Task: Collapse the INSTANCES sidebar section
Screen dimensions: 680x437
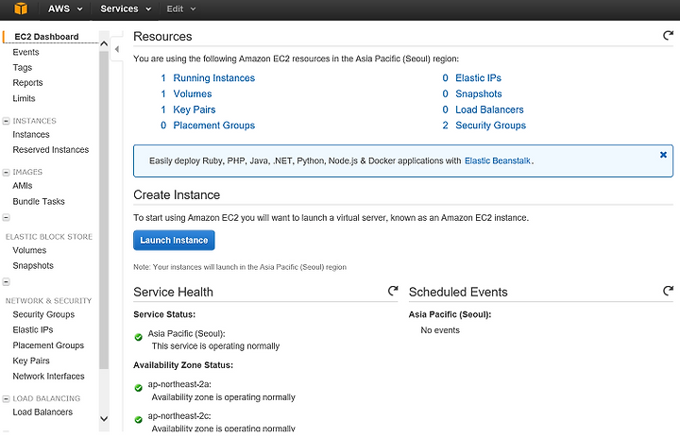Action: 6,121
